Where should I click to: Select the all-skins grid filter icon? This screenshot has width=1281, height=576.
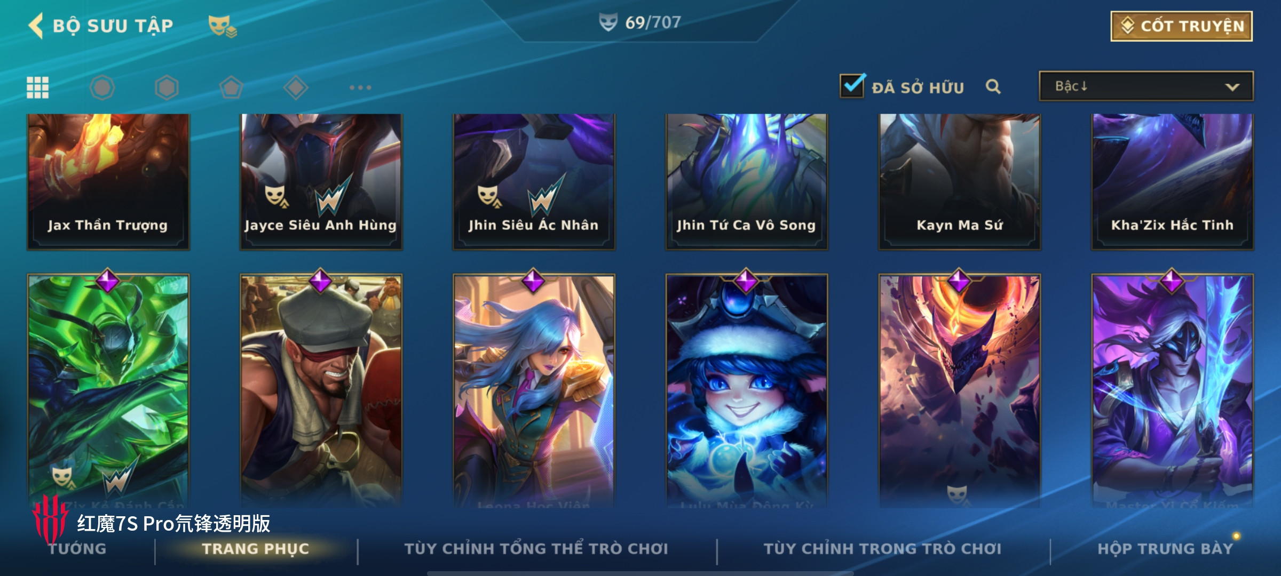tap(38, 87)
